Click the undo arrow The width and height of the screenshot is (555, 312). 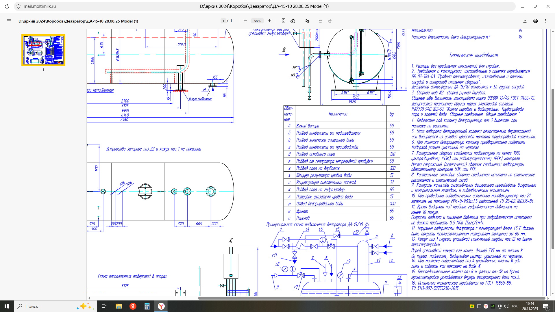(321, 21)
